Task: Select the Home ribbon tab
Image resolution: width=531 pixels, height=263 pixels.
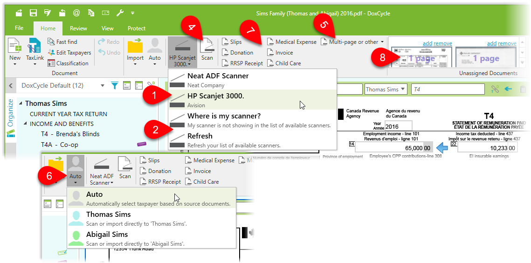Action: tap(48, 28)
